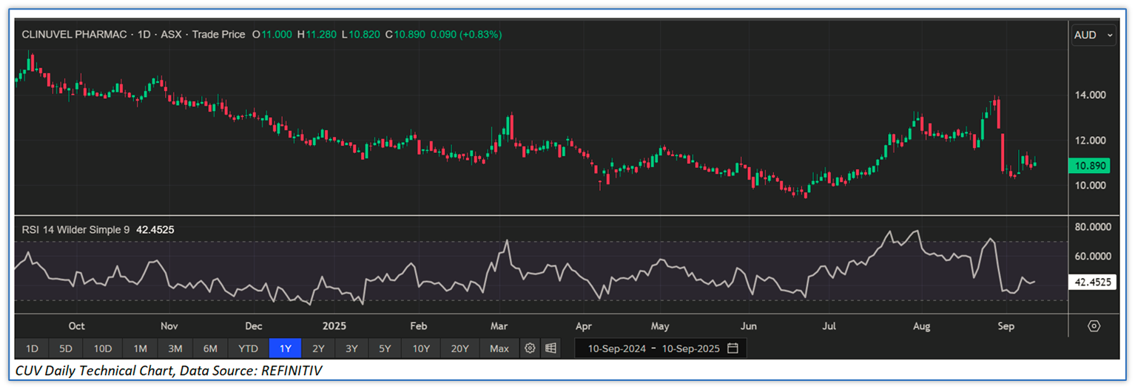Switch to the 6M range

pyautogui.click(x=210, y=348)
